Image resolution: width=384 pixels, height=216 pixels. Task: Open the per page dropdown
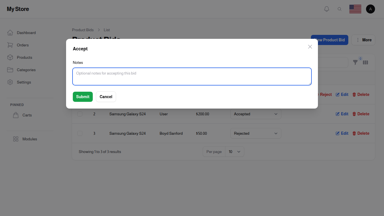pyautogui.click(x=235, y=152)
